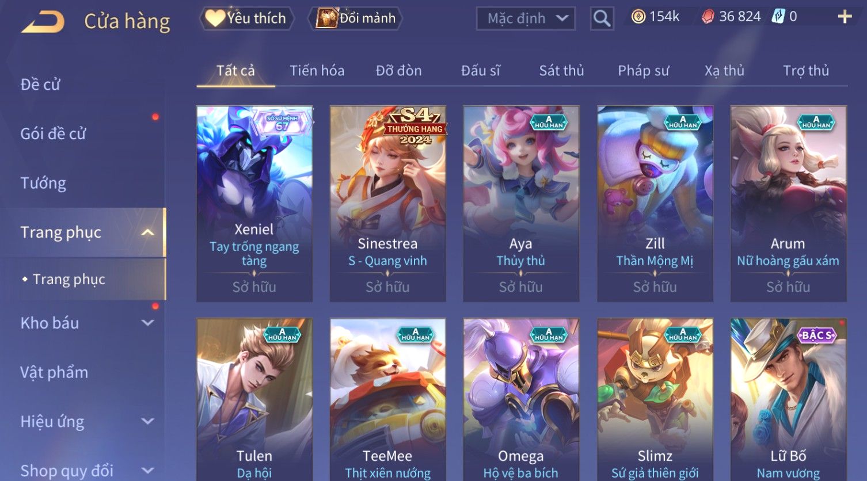867x481 pixels.
Task: Open Tướng in the sidebar
Action: coord(43,183)
